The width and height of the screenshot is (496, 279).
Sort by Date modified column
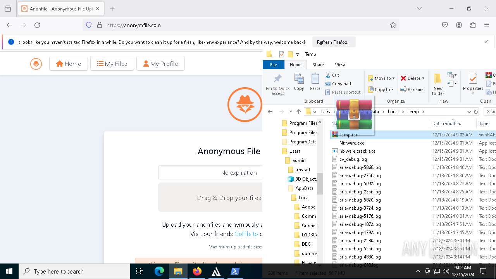446,124
